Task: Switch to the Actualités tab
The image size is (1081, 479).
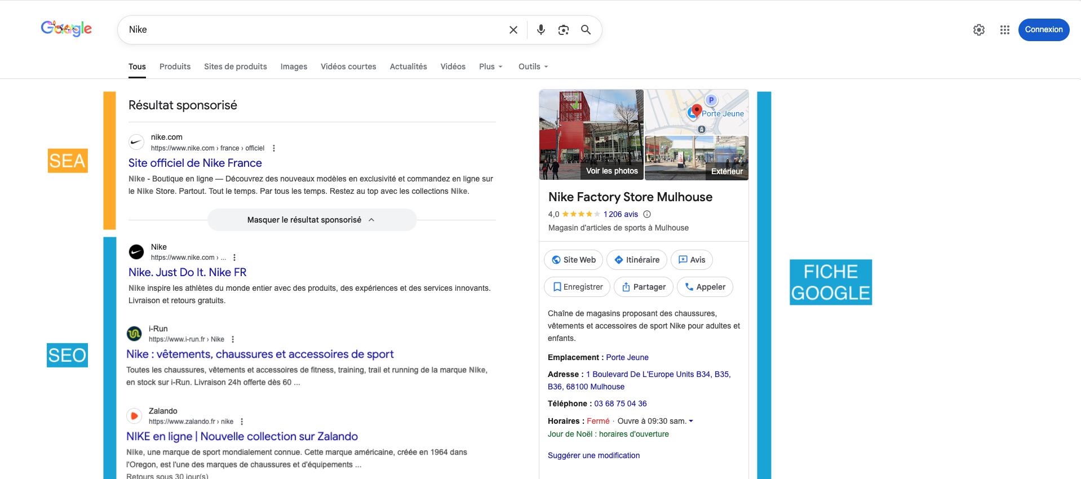Action: (x=408, y=66)
